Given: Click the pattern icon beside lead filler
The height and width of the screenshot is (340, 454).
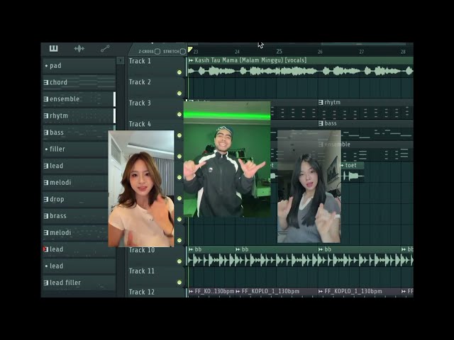Looking at the screenshot, I should coord(46,283).
